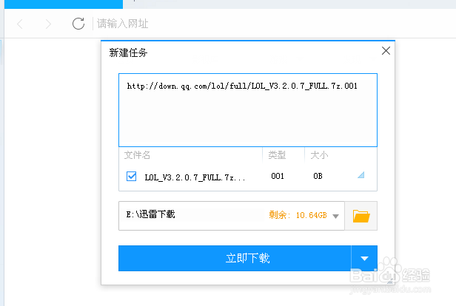This screenshot has height=306, width=456.
Task: Close the 新建任务 dialog
Action: (x=386, y=51)
